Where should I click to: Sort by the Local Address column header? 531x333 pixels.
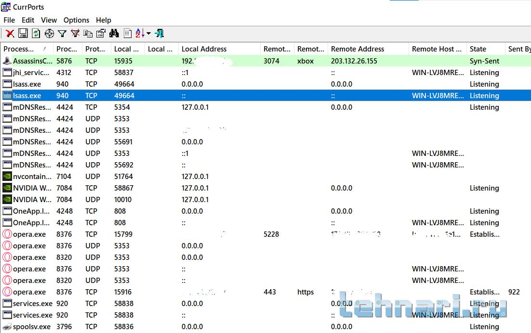pos(219,49)
